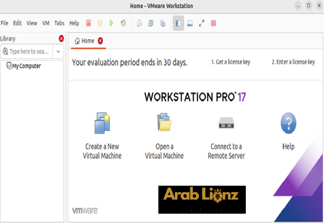The height and width of the screenshot is (223, 324).
Task: Click the pink Unity mode toolbar icon
Action: (213, 23)
